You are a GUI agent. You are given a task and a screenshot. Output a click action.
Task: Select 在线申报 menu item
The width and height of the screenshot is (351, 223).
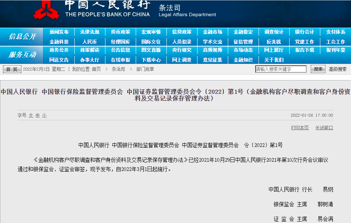(x=121, y=60)
